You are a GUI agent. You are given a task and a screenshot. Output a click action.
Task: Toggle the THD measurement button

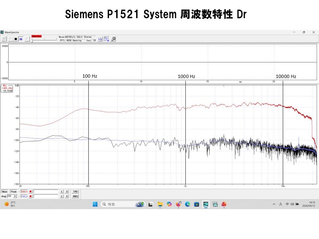(x=75, y=192)
